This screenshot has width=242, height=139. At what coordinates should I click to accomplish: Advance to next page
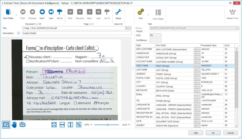89,14
